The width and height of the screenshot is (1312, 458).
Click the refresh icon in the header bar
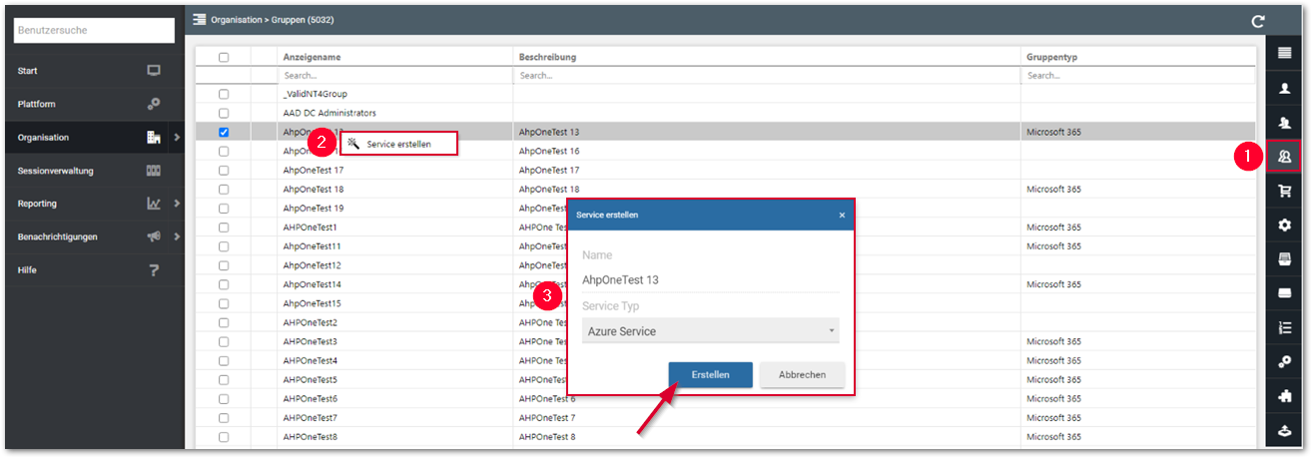point(1258,20)
